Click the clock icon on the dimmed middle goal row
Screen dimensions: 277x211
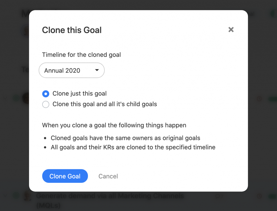[x=259, y=99]
